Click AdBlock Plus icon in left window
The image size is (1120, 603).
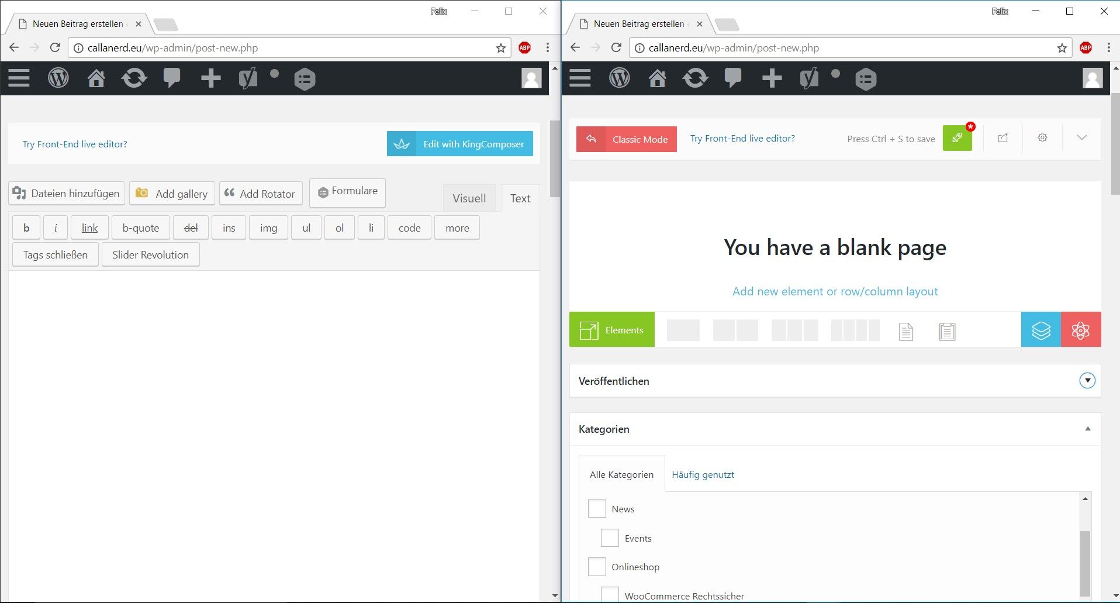pos(525,48)
